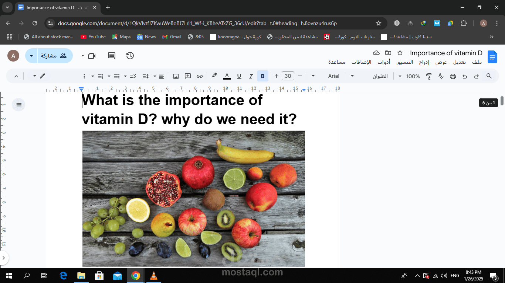Star the Importance of vitamin D document
Viewport: 505px width, 283px height.
coord(400,53)
